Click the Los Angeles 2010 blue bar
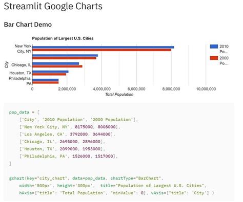The height and width of the screenshot is (202, 243). 65,55
